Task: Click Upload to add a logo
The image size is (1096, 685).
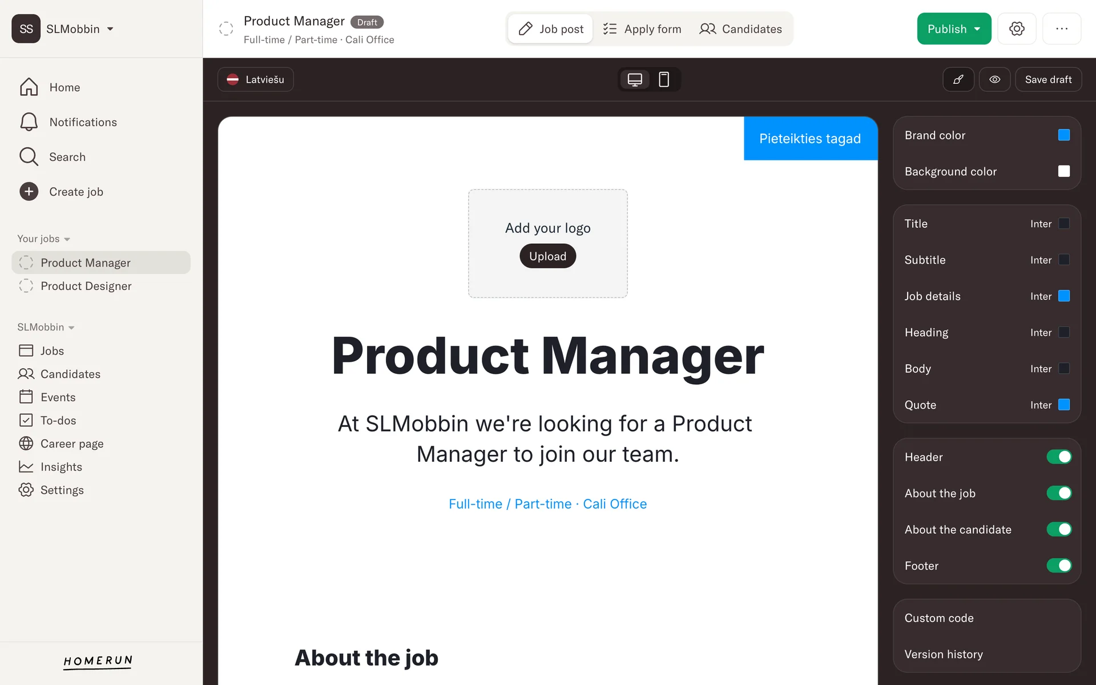Action: coord(547,256)
